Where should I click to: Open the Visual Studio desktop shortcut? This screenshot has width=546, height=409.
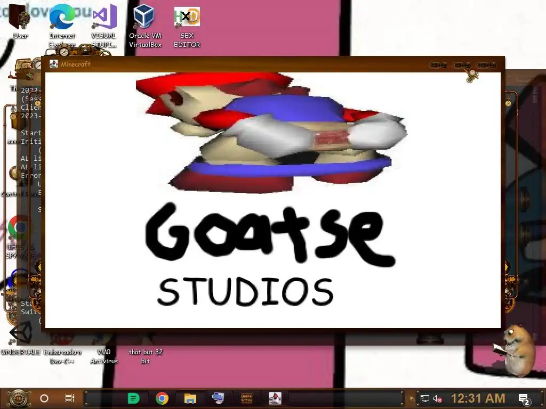104,24
